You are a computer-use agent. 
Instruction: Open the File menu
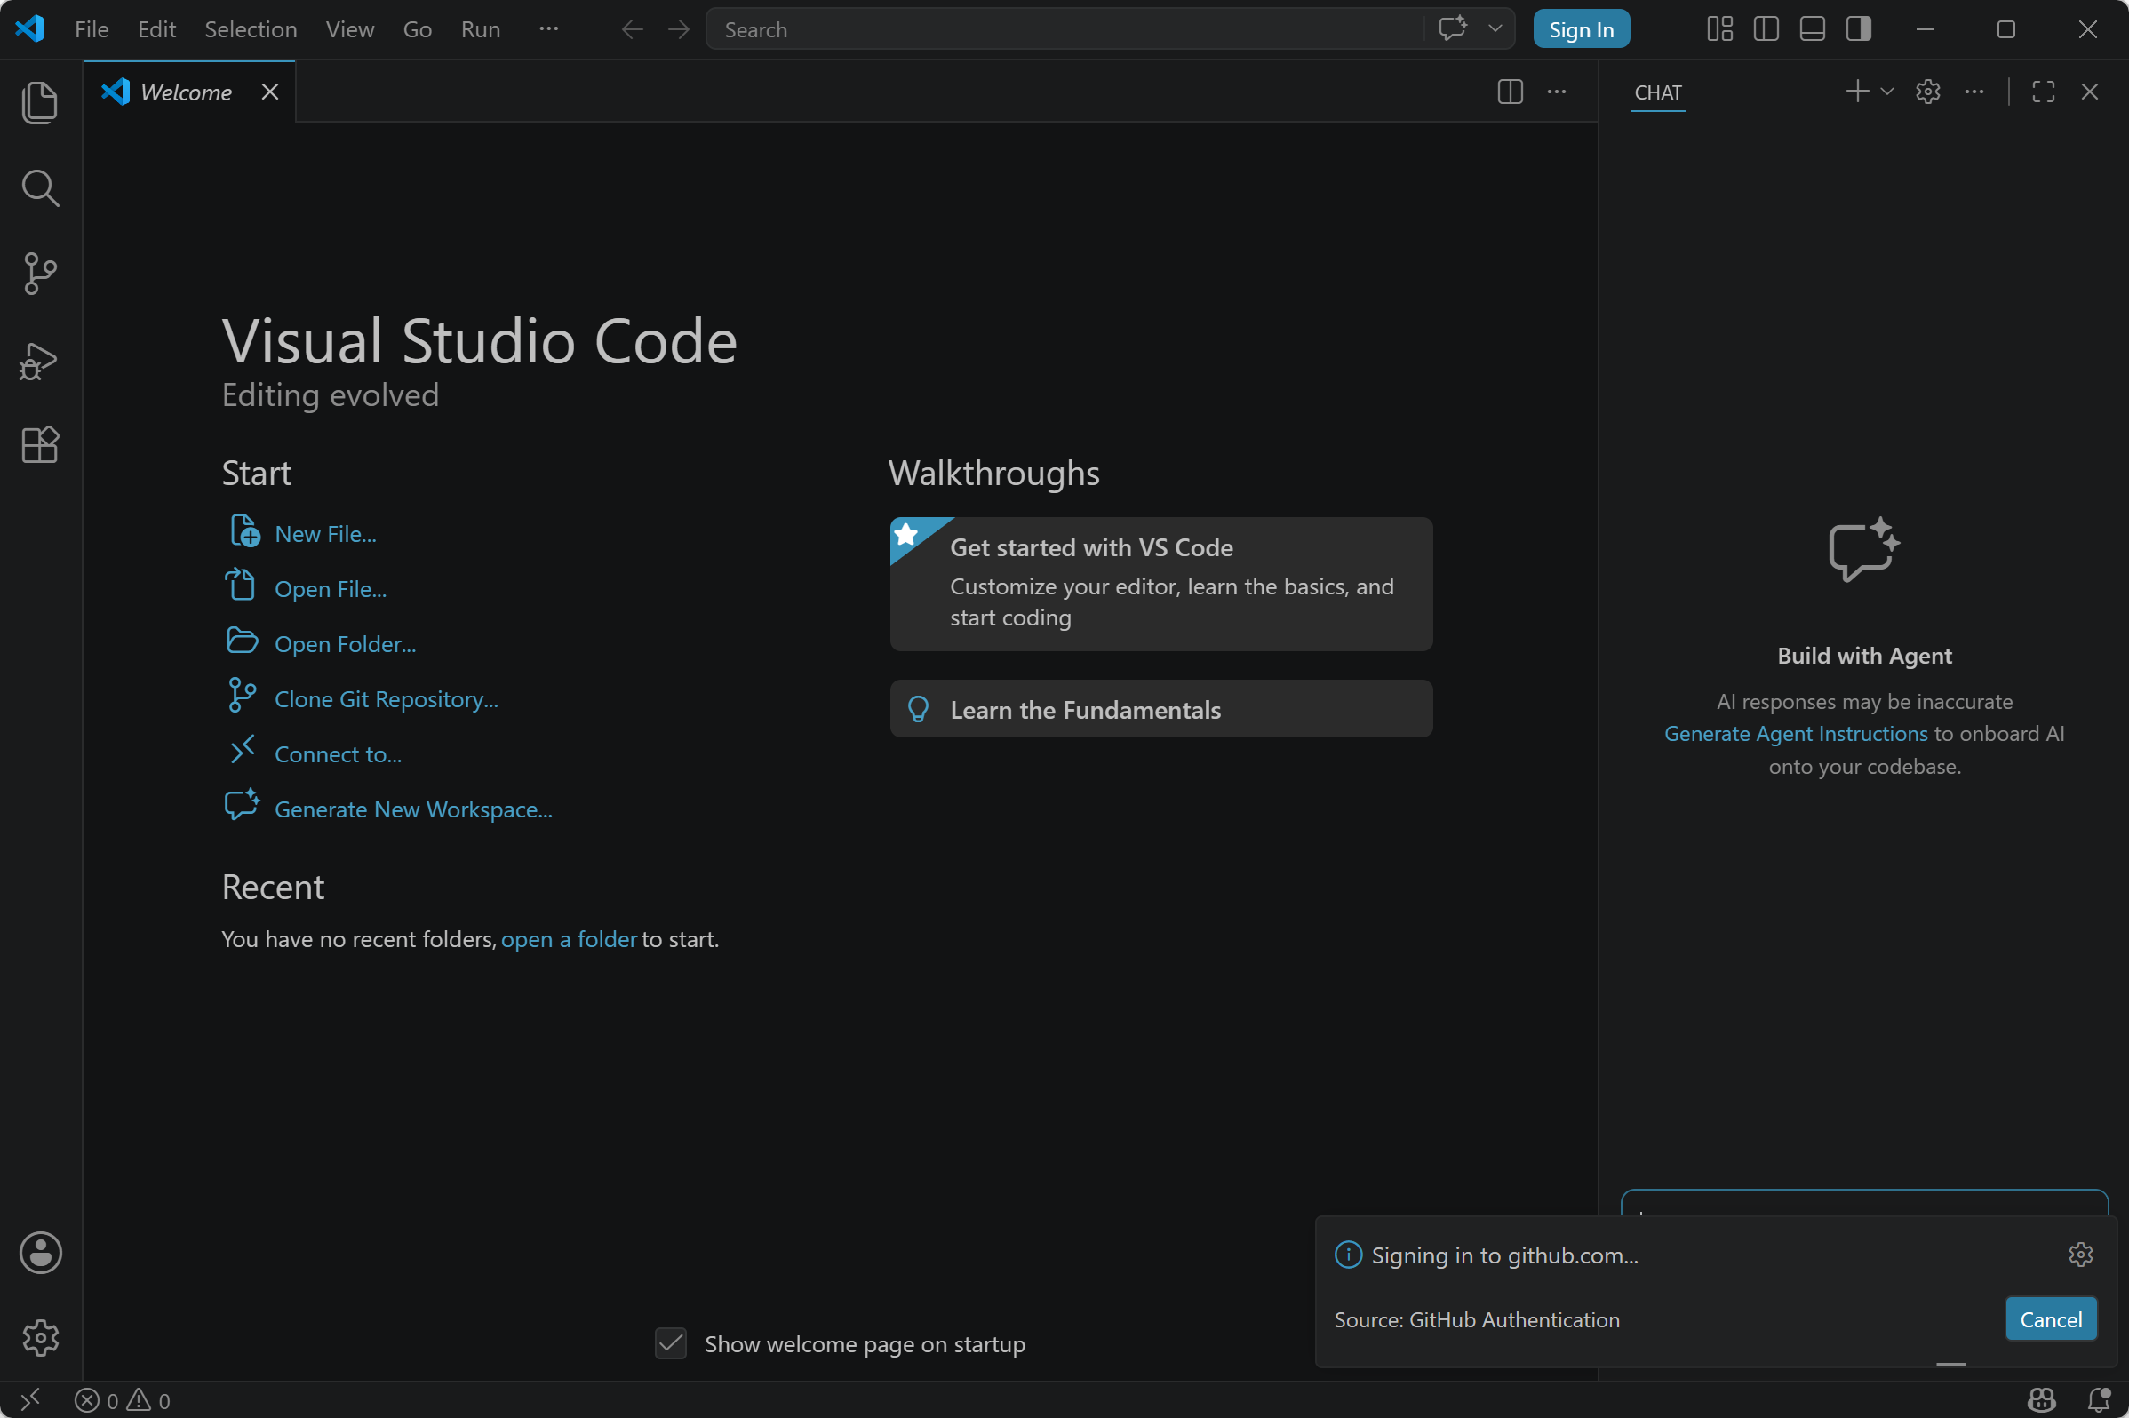click(92, 30)
